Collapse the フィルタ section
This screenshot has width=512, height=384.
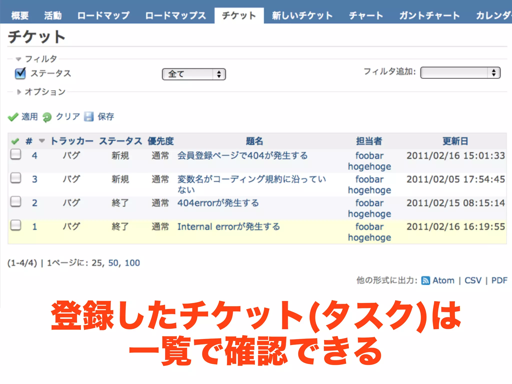click(x=18, y=59)
